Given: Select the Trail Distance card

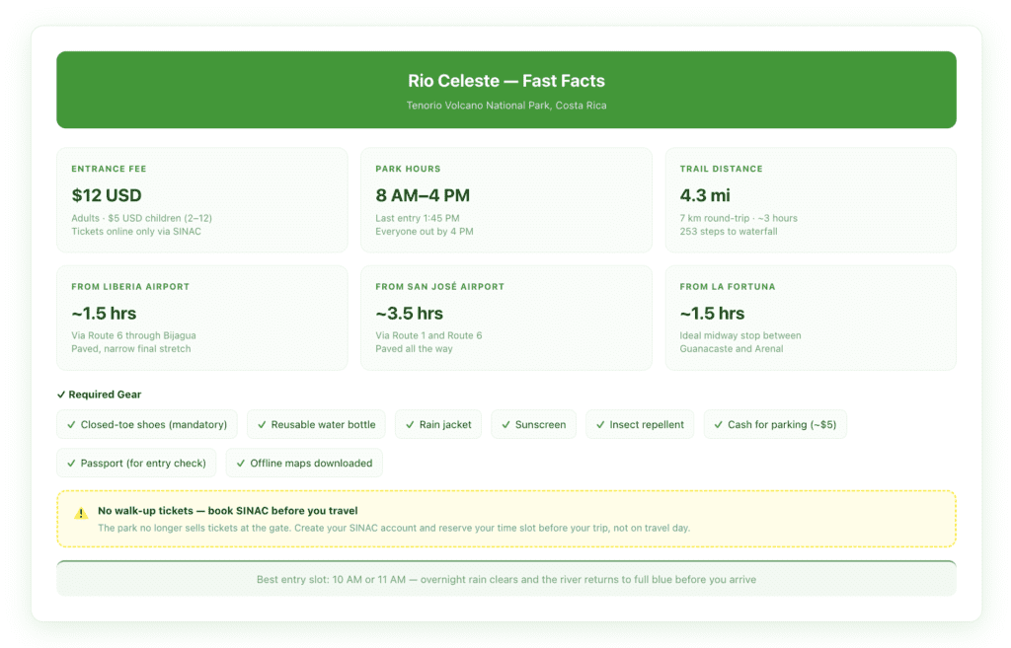Looking at the screenshot, I should click(x=811, y=199).
